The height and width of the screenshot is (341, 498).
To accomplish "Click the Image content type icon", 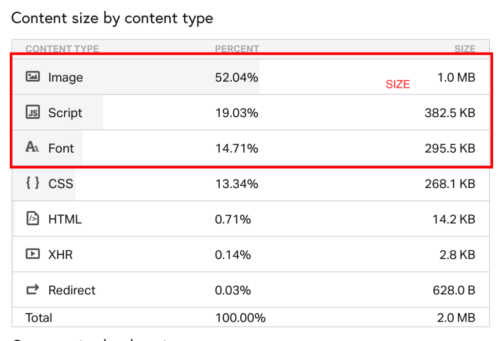I will tap(33, 76).
